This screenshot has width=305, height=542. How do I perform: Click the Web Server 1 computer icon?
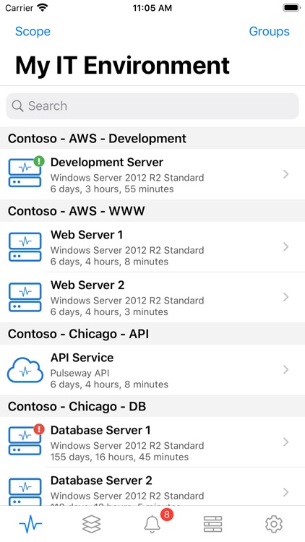25,247
